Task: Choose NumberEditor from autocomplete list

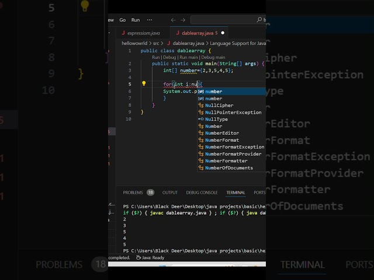Action: (231, 133)
